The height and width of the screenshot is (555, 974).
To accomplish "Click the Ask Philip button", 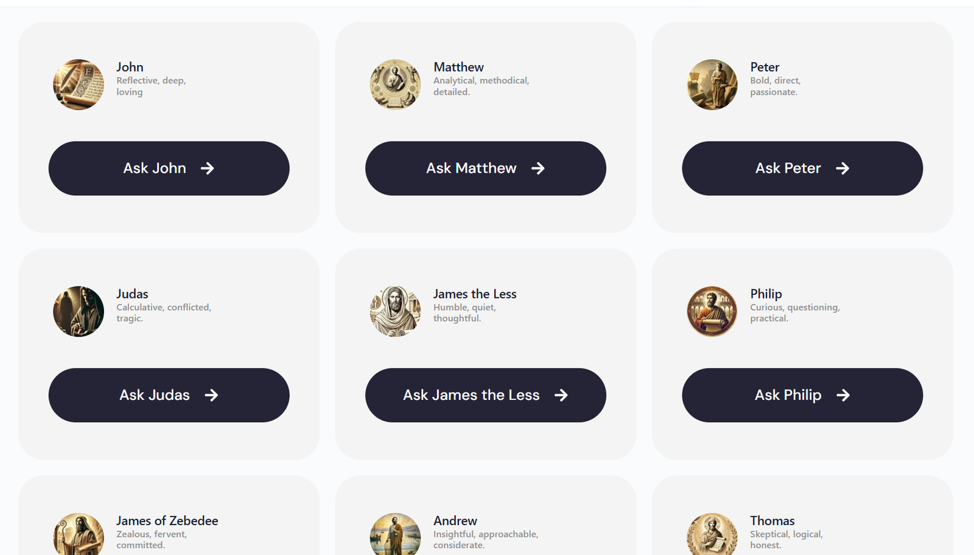I will click(802, 395).
